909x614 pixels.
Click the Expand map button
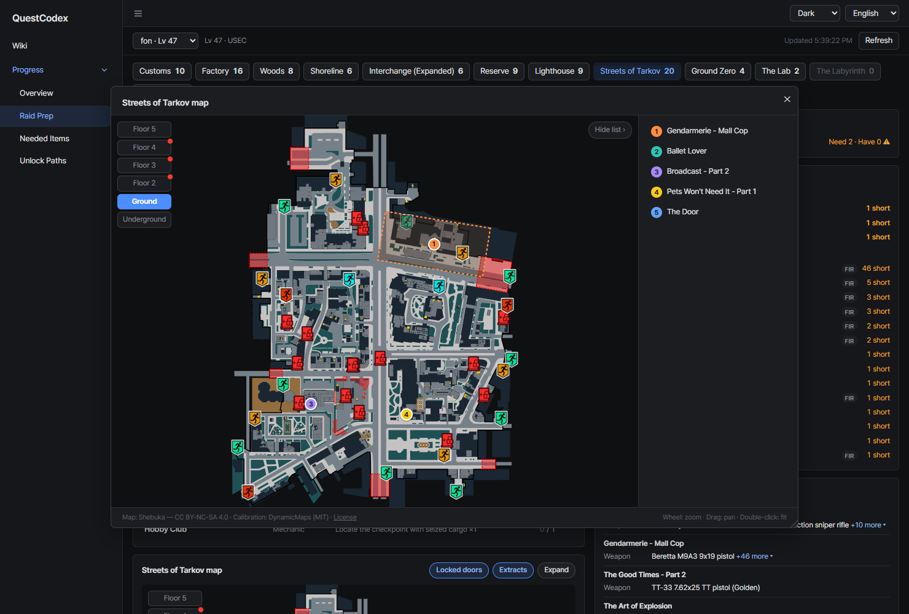tap(556, 570)
